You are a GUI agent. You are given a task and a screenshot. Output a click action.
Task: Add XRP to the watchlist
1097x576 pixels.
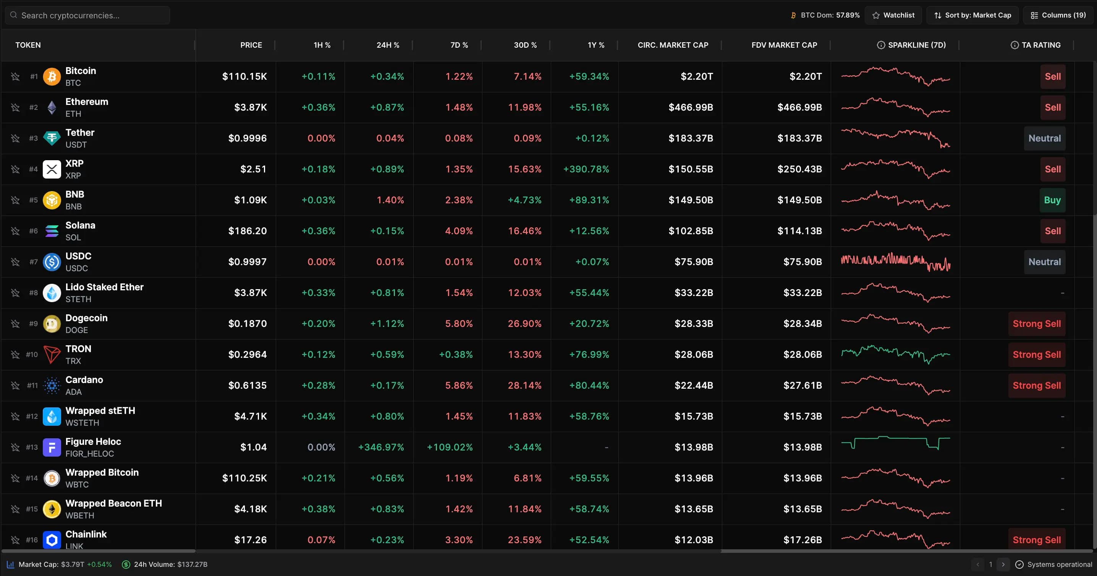click(x=15, y=169)
